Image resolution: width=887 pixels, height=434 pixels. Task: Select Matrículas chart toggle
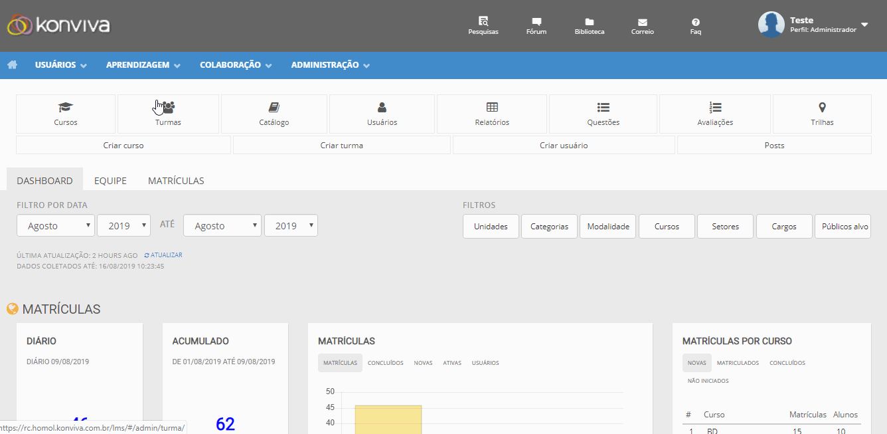click(x=341, y=363)
